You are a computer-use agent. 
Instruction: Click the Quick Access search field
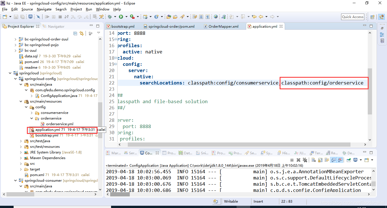pos(353,17)
